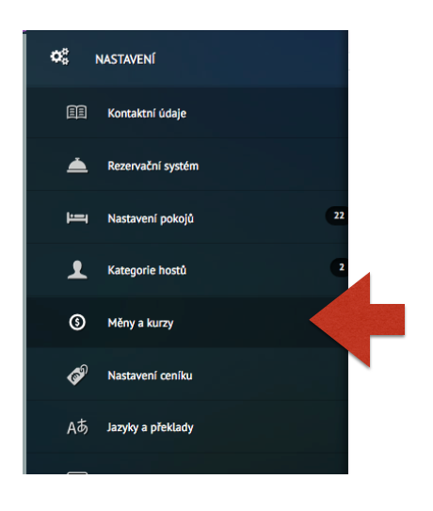The image size is (433, 511).
Task: Open Jazyky a překlady
Action: [x=187, y=427]
